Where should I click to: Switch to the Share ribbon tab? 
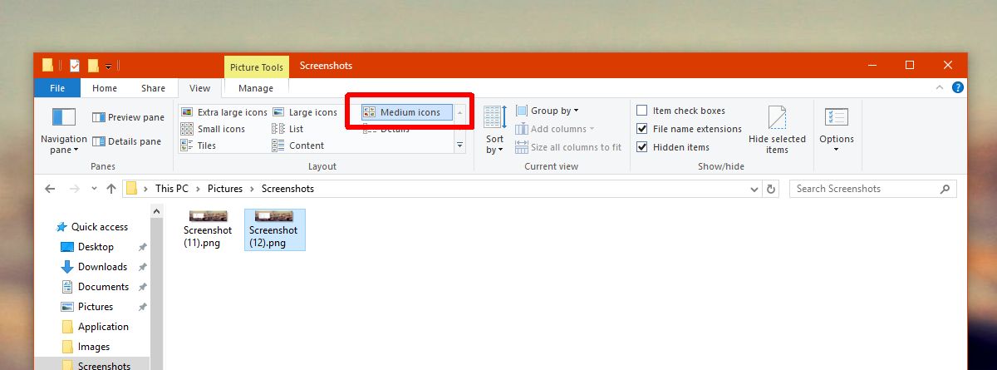tap(153, 88)
